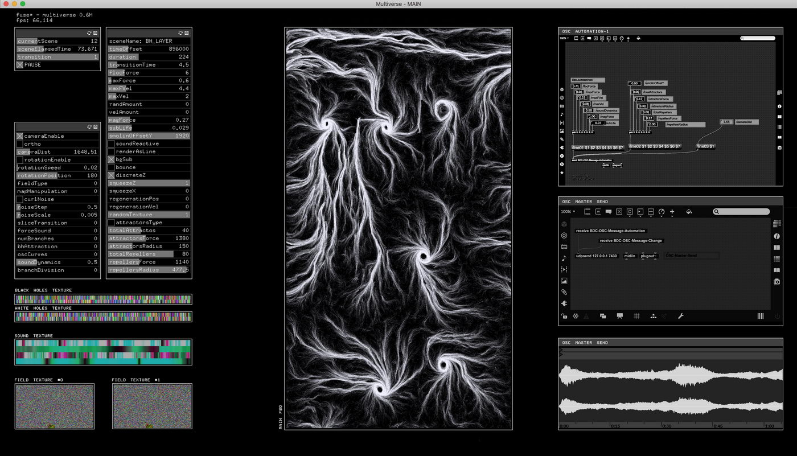The width and height of the screenshot is (797, 456).
Task: Enable the ortho checkbox
Action: click(x=20, y=144)
